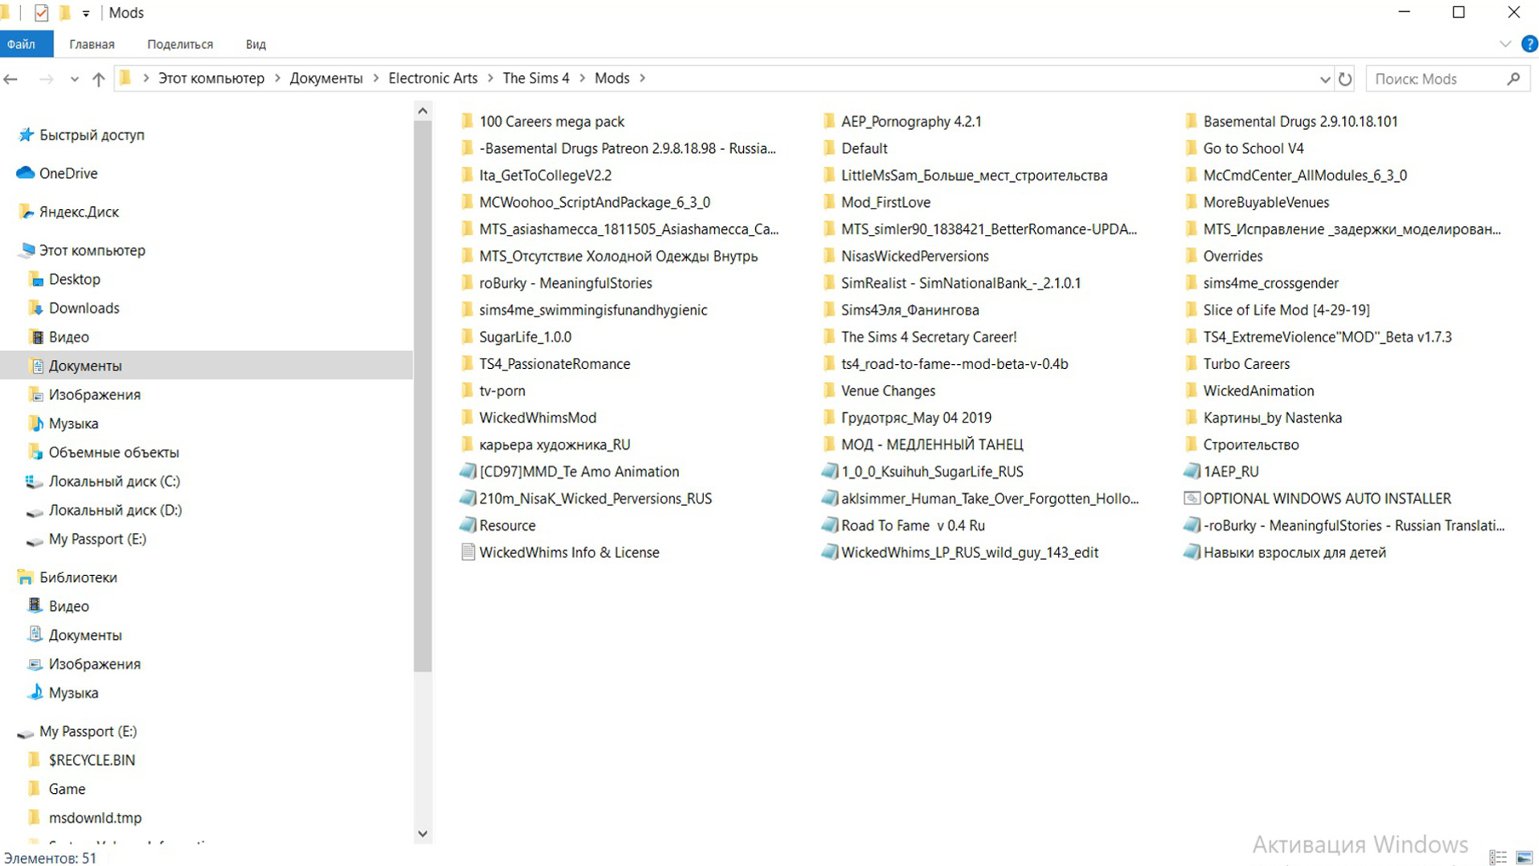Open $RECYCLE.BIN folder in sidebar
Viewport: 1539px width, 866px height.
(91, 760)
